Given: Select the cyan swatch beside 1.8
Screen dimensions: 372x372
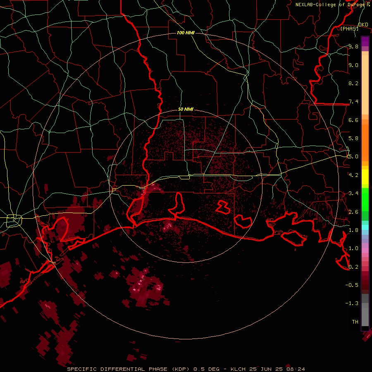Looking at the screenshot, I should (x=365, y=227).
